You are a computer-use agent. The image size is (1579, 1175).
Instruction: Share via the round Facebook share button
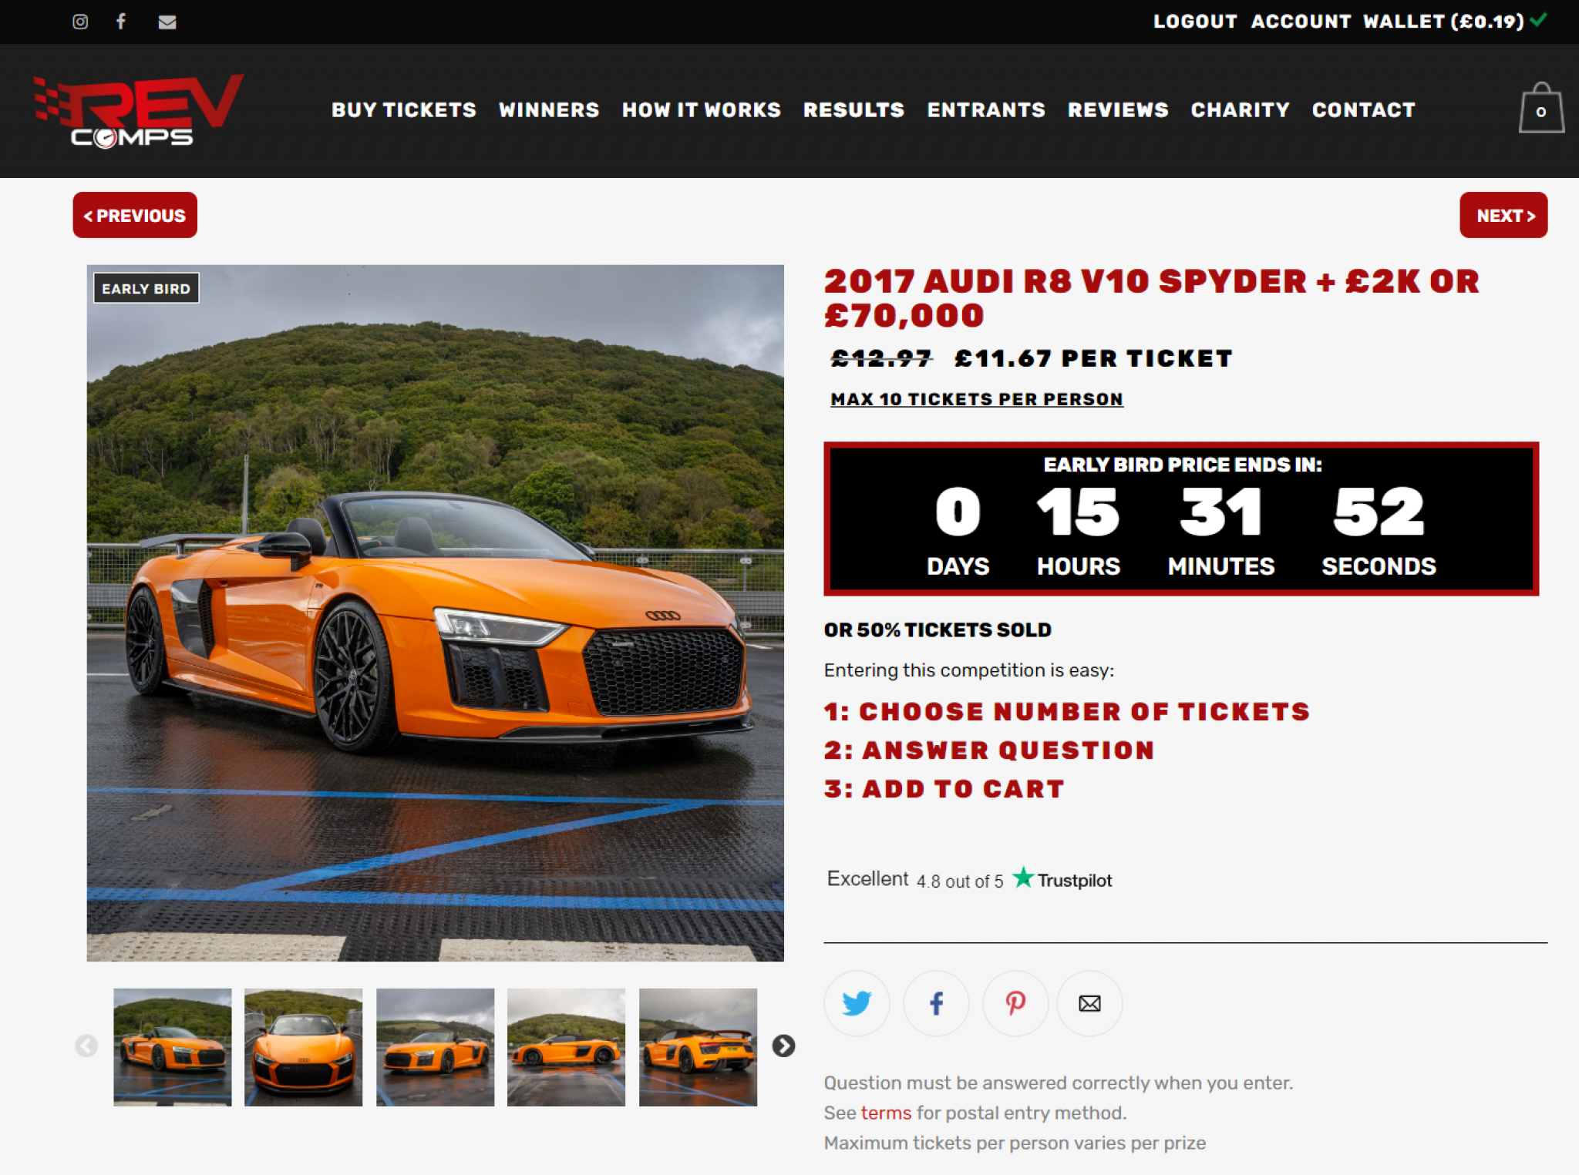click(936, 1003)
